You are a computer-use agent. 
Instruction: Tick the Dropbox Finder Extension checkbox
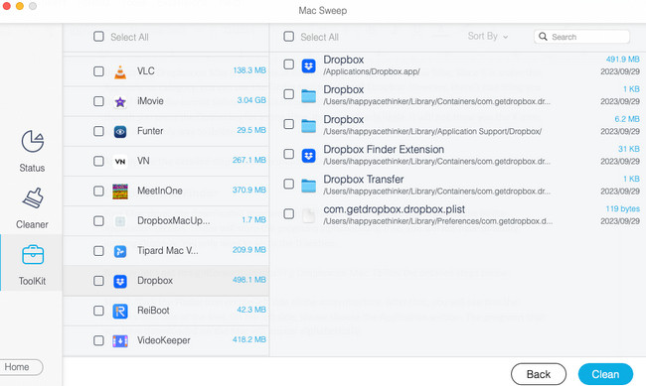pos(289,154)
